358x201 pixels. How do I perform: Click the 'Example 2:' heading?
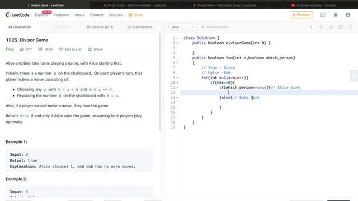pos(16,179)
